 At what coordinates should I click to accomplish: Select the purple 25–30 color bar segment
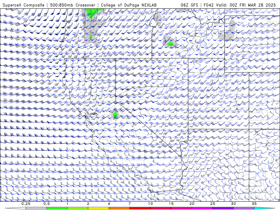[223, 208]
